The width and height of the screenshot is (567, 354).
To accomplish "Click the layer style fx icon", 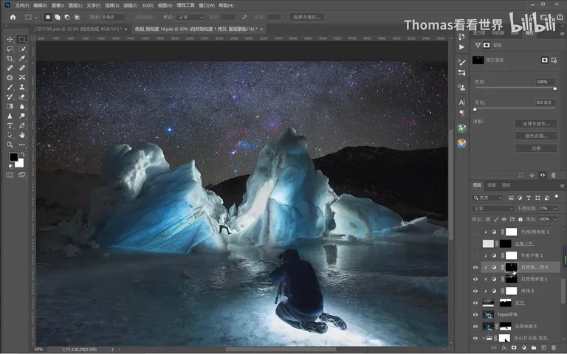I will click(x=504, y=347).
